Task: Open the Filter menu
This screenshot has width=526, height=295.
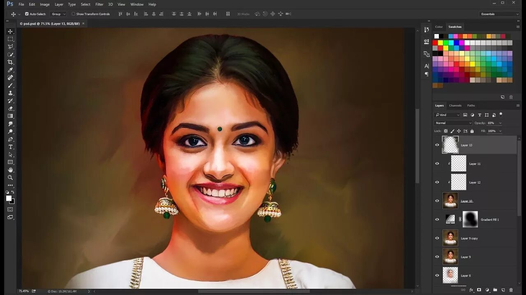Action: click(99, 4)
